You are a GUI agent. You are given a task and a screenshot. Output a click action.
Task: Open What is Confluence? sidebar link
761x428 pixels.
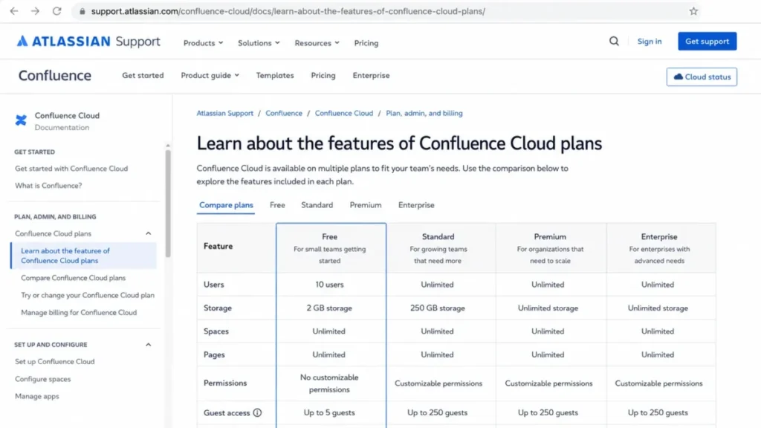click(48, 185)
